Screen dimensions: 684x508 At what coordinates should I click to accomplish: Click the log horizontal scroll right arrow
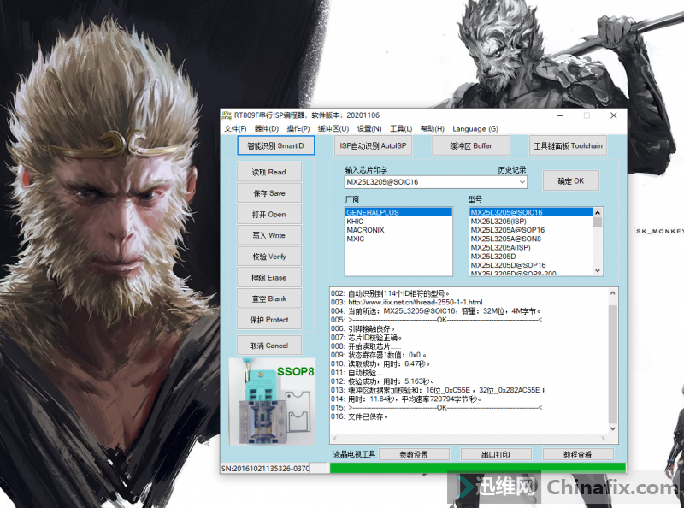pos(603,438)
